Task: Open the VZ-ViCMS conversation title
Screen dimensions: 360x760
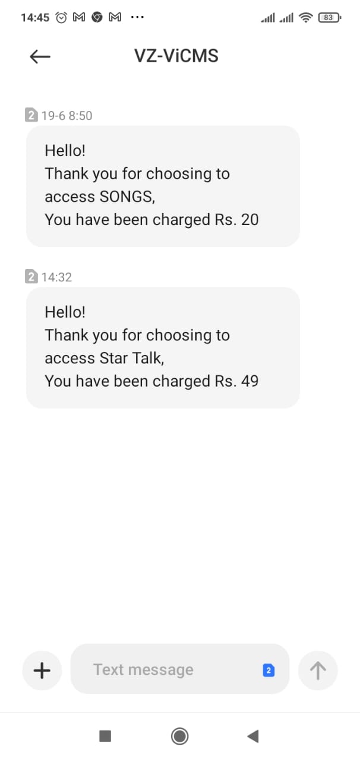Action: point(176,56)
